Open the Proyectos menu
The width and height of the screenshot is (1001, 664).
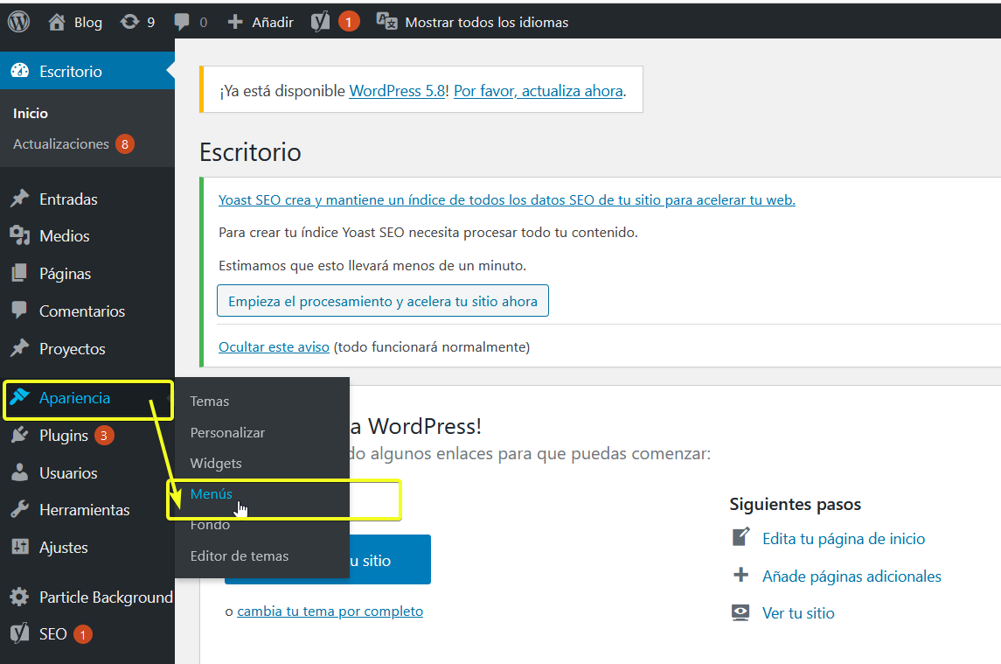(x=73, y=349)
